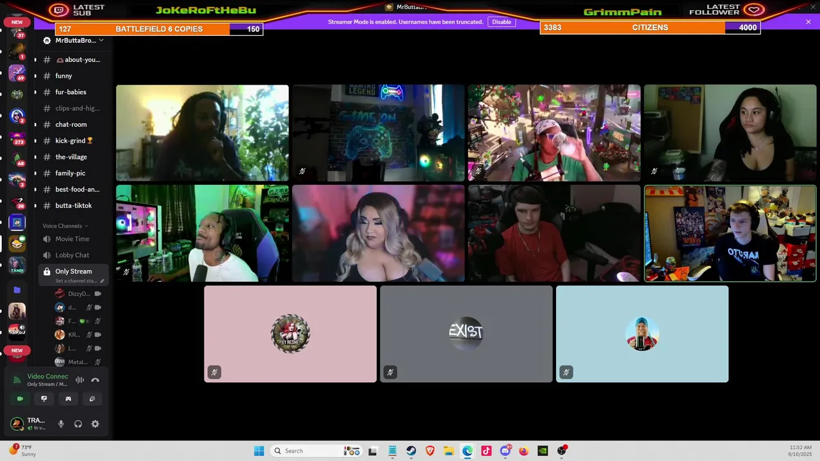Disconnect from the voice call
820x461 pixels.
(95, 380)
